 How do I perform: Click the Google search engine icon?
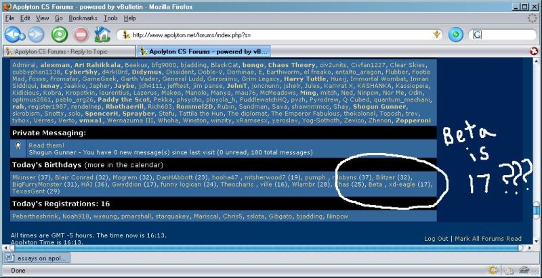pos(478,34)
